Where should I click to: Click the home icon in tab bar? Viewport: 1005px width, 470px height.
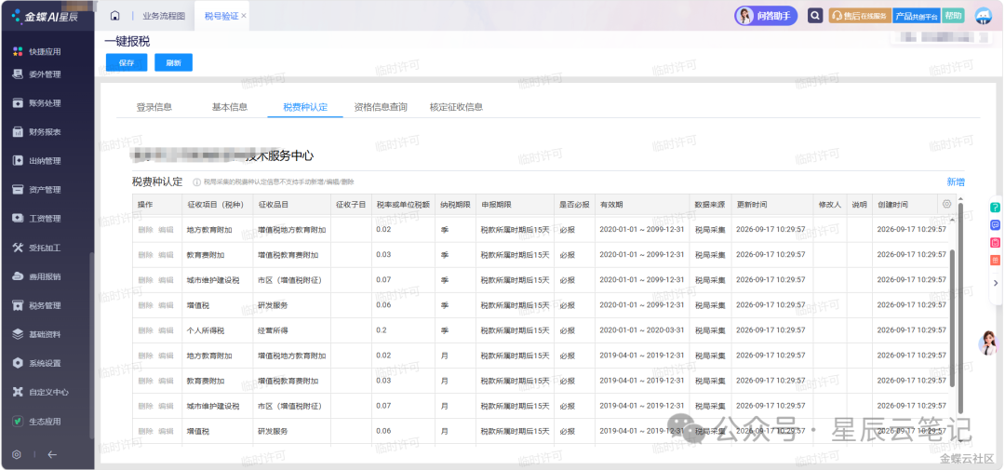114,16
